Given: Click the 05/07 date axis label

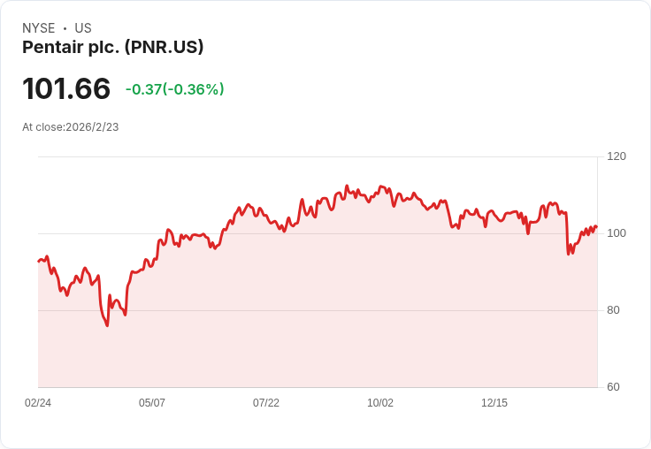Looking at the screenshot, I should pyautogui.click(x=152, y=402).
